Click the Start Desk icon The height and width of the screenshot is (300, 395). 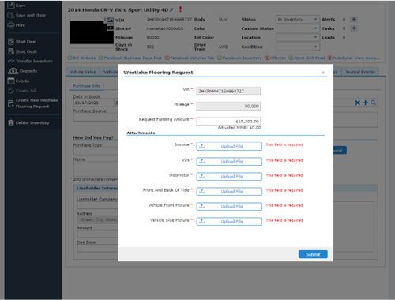point(11,51)
